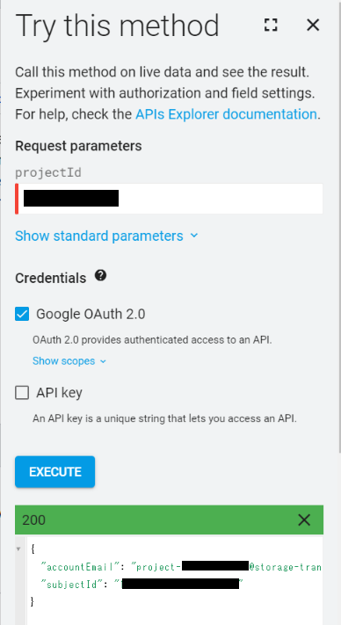This screenshot has width=341, height=625.
Task: Click the EXECUTE button
Action: (55, 472)
